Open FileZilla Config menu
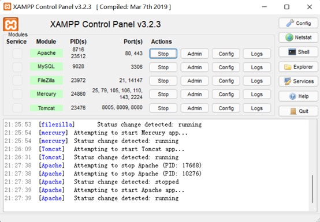 (226, 81)
